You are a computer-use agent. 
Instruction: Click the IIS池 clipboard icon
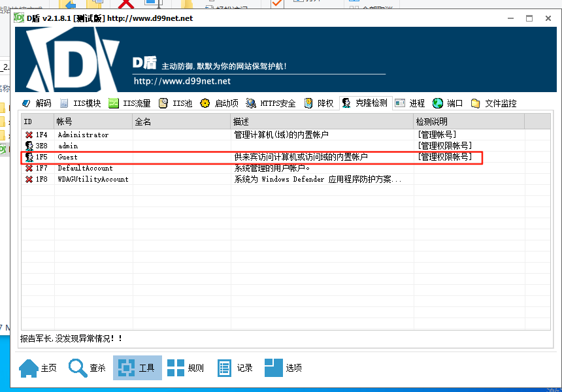[x=163, y=104]
